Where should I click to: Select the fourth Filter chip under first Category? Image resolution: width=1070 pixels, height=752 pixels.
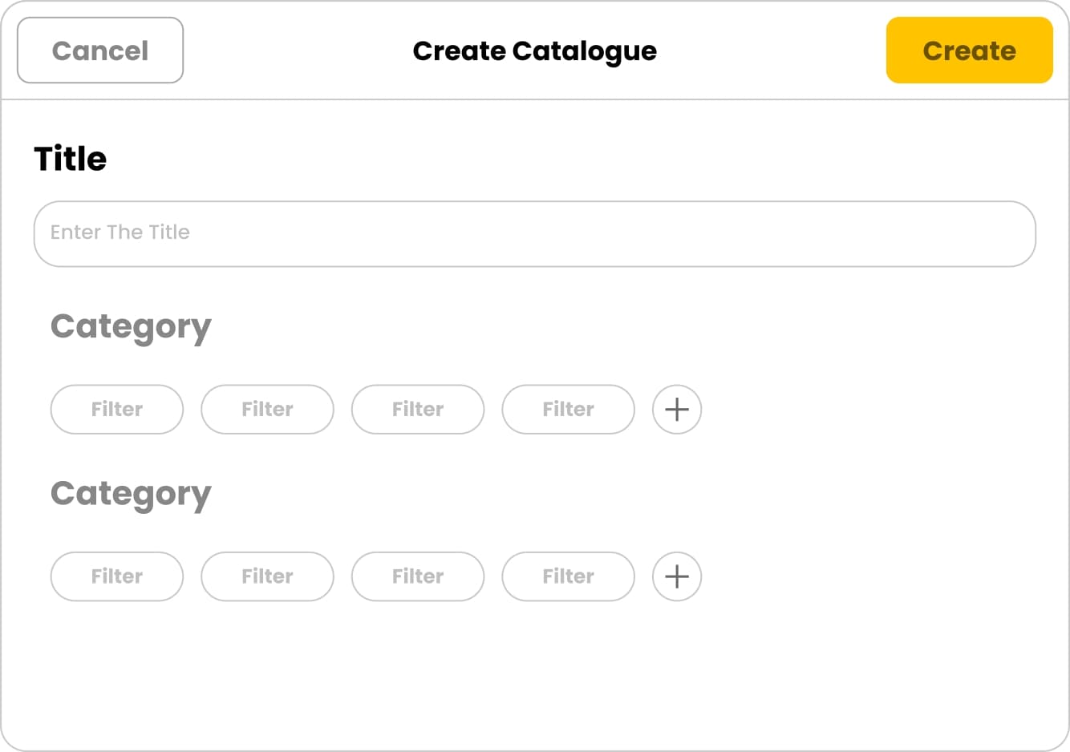568,410
